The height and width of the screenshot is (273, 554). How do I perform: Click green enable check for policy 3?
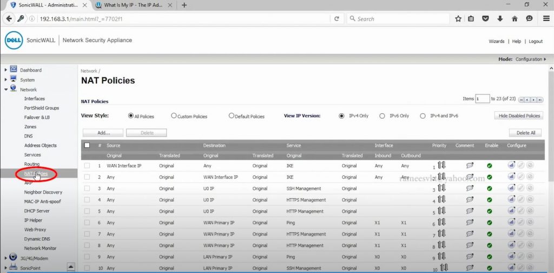tap(489, 188)
